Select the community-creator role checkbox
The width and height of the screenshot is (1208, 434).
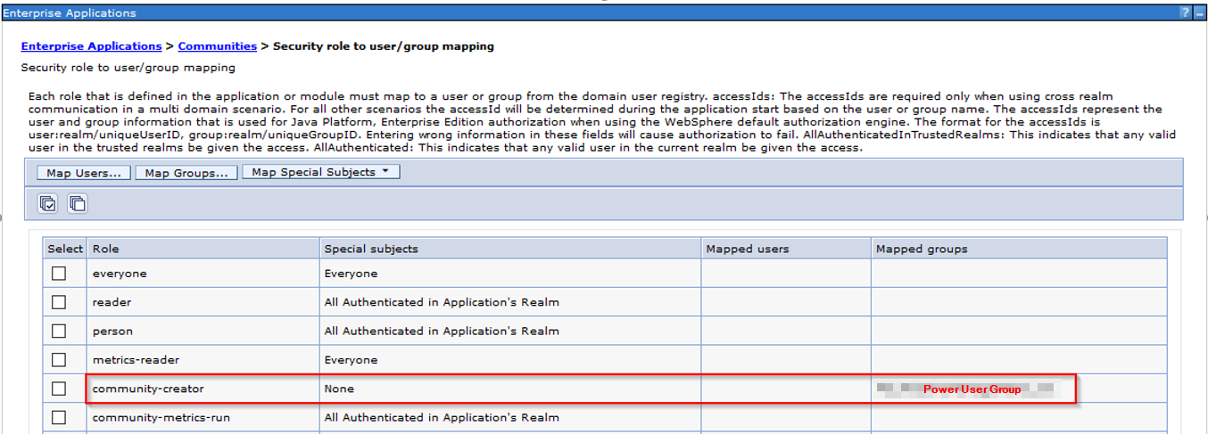pos(59,389)
